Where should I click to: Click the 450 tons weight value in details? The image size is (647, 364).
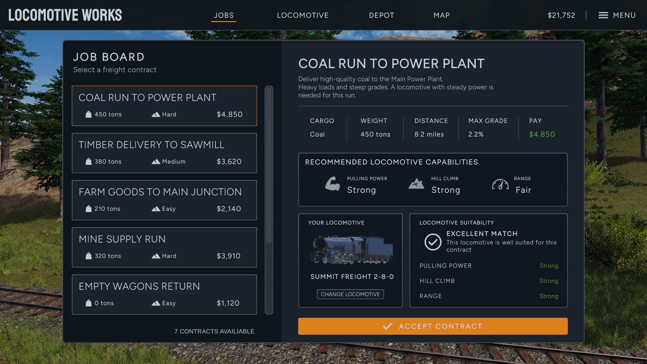(x=375, y=134)
